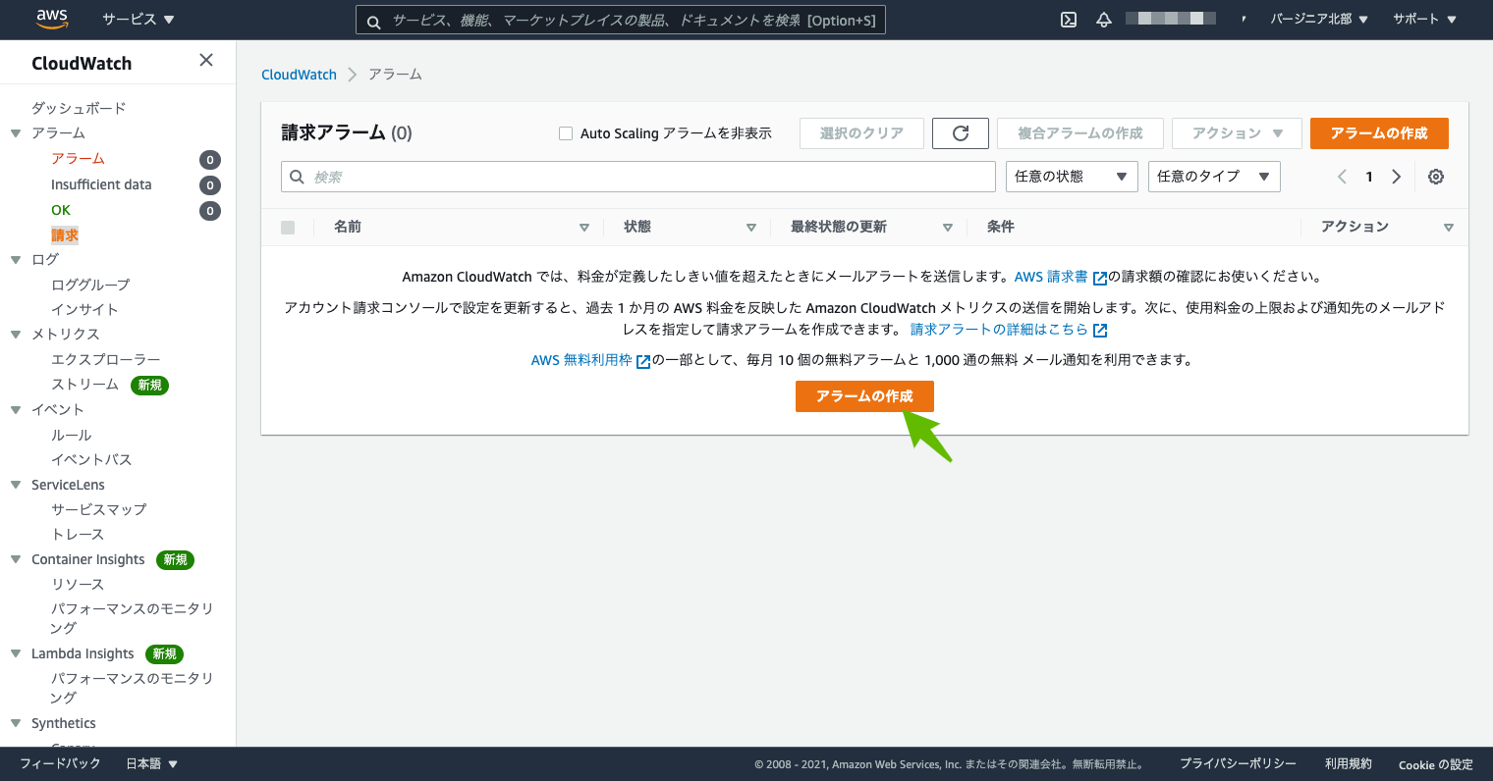Focus the top AWS services search box
Image resolution: width=1493 pixels, height=781 pixels.
click(621, 20)
